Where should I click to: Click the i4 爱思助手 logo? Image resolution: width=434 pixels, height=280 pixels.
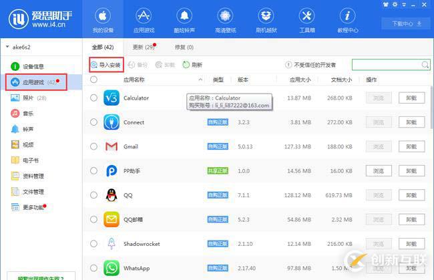click(x=40, y=19)
